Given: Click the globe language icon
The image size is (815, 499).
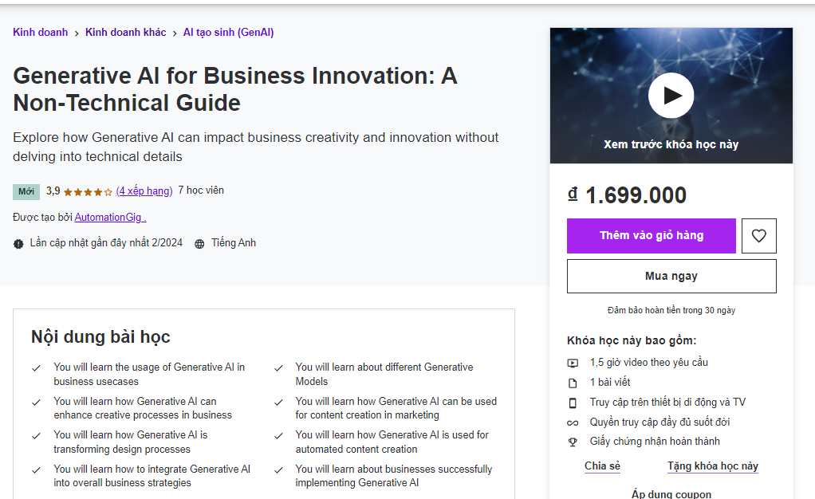Looking at the screenshot, I should (x=199, y=244).
